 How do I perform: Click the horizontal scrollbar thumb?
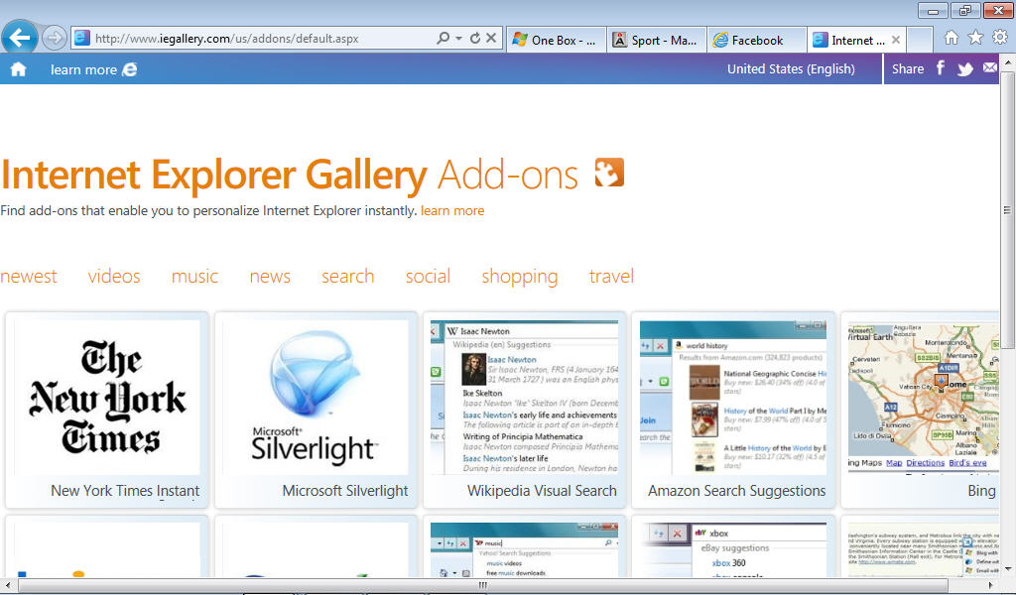(x=483, y=585)
